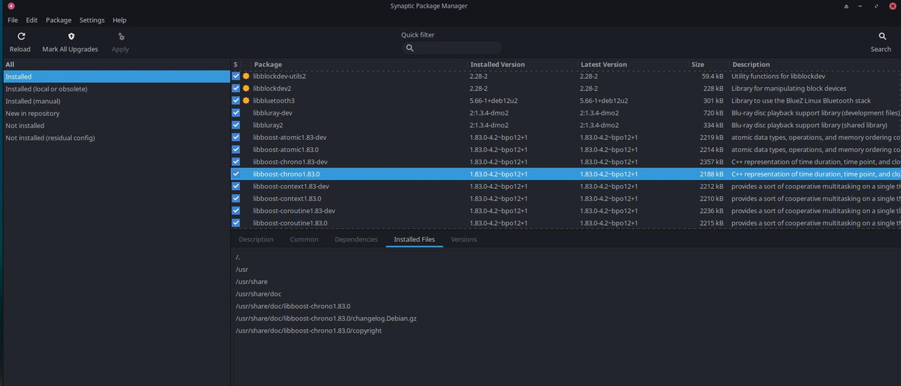This screenshot has height=386, width=901.
Task: Select Installed (local or obsolete) filter
Action: pos(115,89)
